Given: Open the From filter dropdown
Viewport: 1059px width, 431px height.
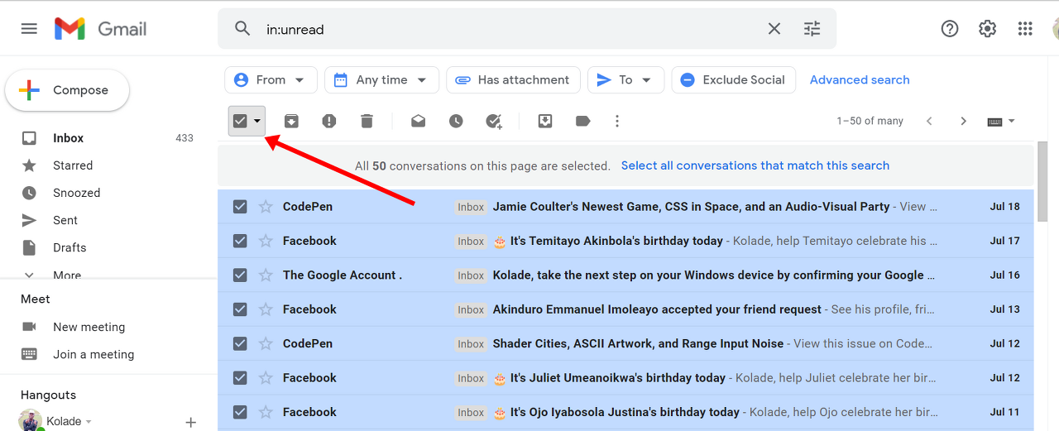Looking at the screenshot, I should (271, 80).
